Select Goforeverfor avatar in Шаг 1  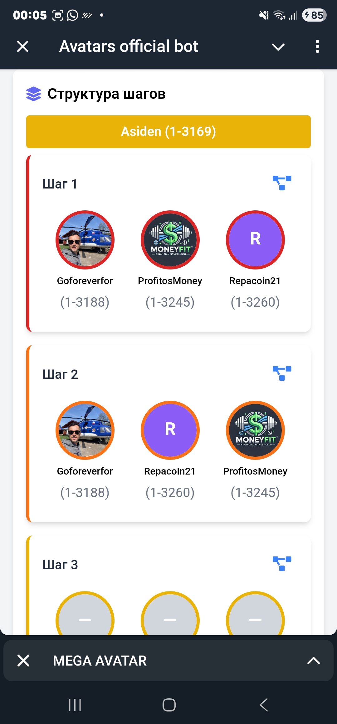pos(85,240)
